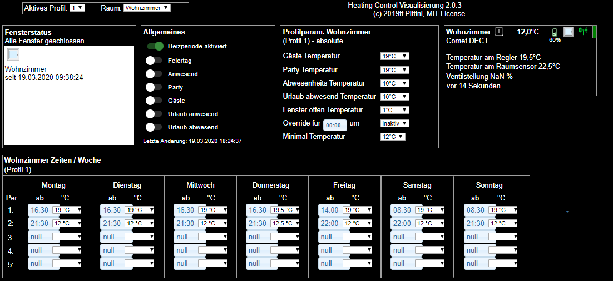Click the green status bar in the device panel
613x281 pixels.
coord(594,32)
